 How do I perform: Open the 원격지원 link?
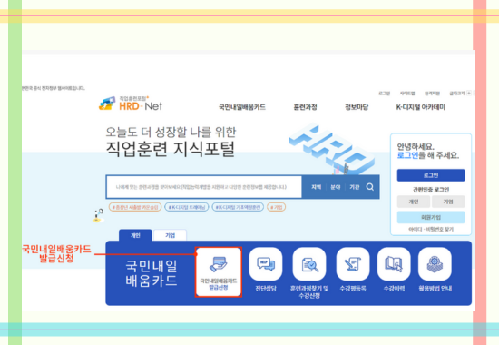point(432,94)
